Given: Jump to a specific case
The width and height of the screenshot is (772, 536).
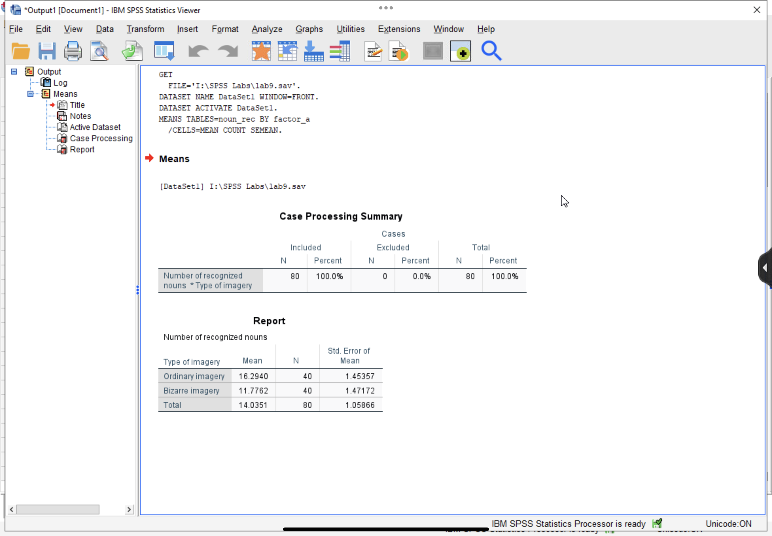Looking at the screenshot, I should click(313, 51).
